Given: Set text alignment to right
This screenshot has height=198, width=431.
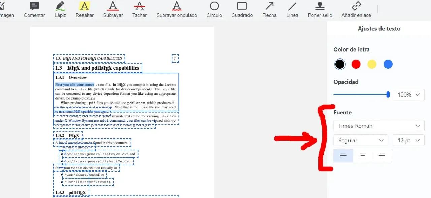Looking at the screenshot, I should point(382,156).
